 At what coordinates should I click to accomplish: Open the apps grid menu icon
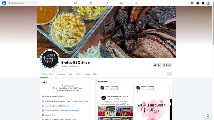click(192, 3)
